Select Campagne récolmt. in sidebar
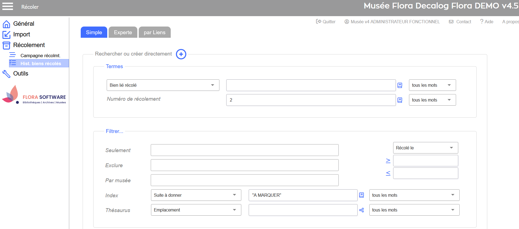Viewport: 519px width, 229px height. pos(40,56)
